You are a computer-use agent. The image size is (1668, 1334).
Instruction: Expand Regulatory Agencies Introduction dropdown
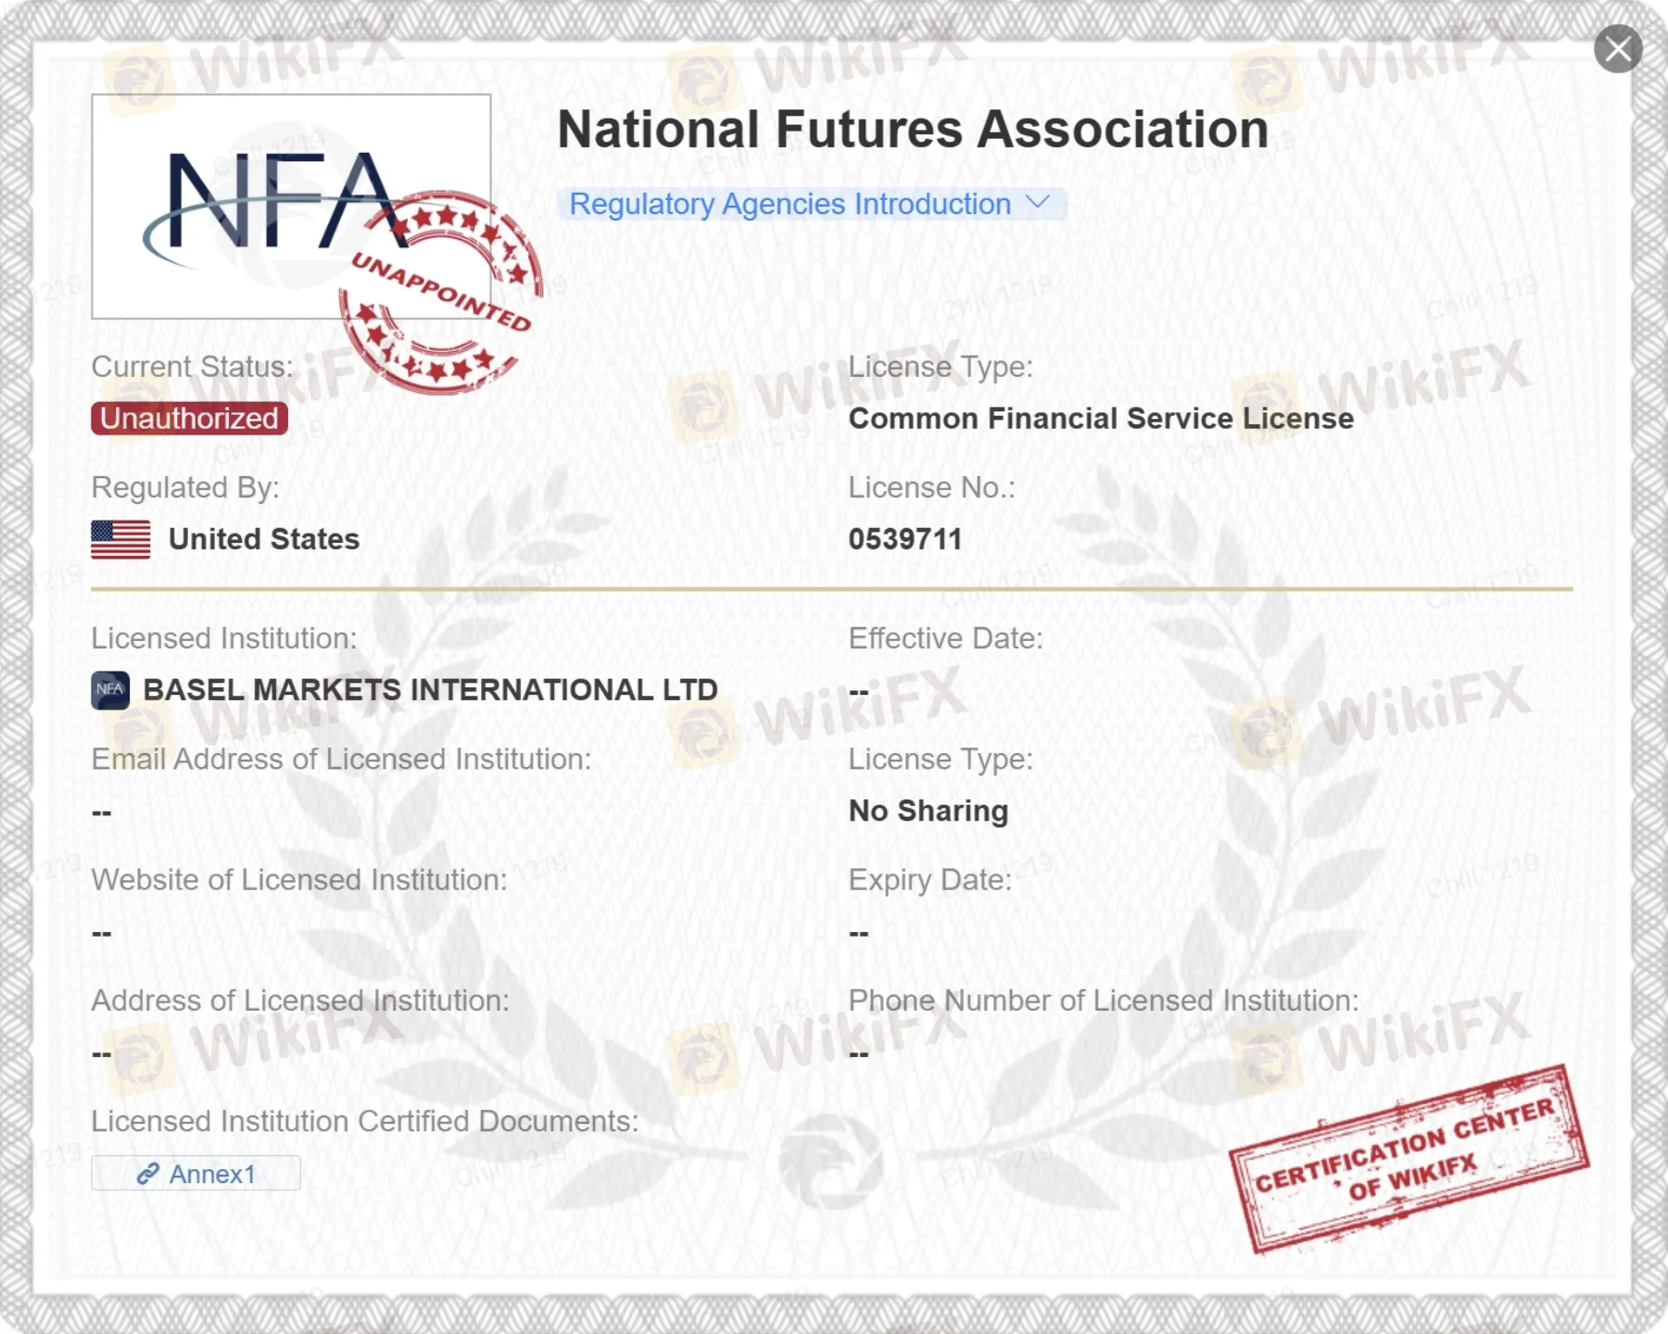812,204
